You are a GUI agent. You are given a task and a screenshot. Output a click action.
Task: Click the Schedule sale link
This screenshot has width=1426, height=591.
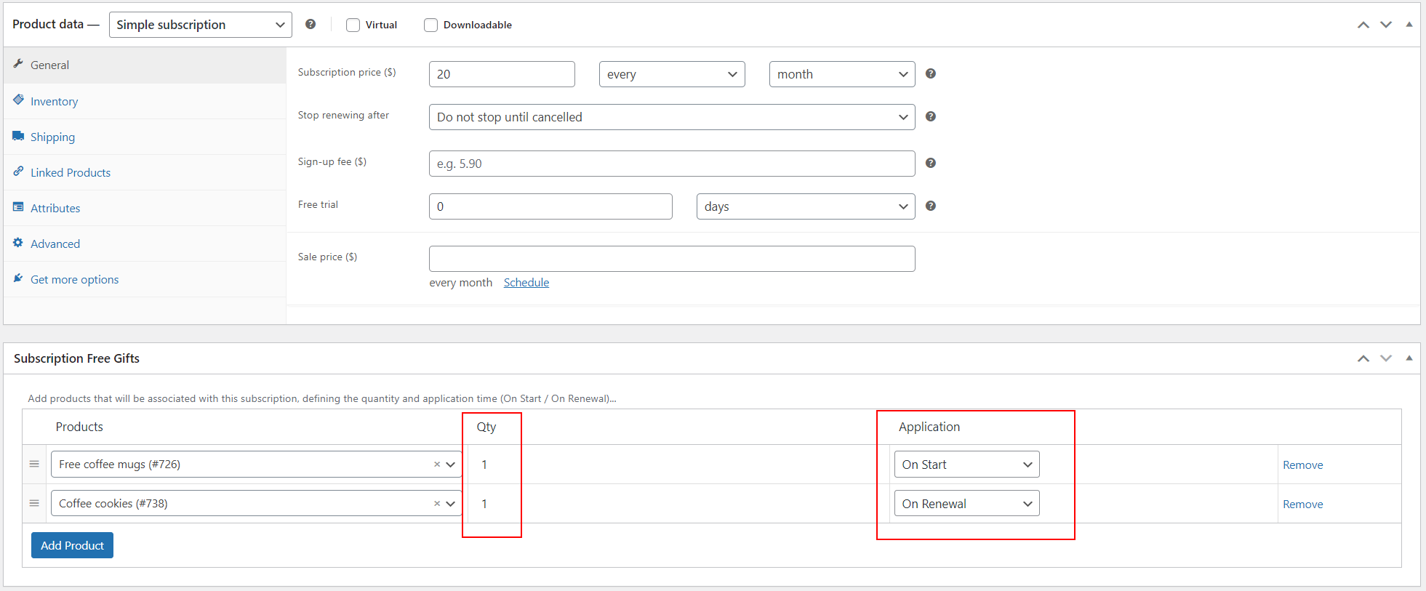[526, 283]
